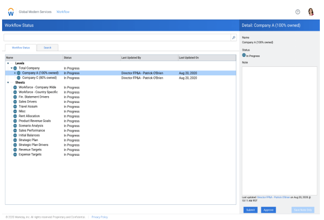The height and width of the screenshot is (220, 324).
Task: Select the Scenario Analysis sheet
Action: pyautogui.click(x=31, y=125)
